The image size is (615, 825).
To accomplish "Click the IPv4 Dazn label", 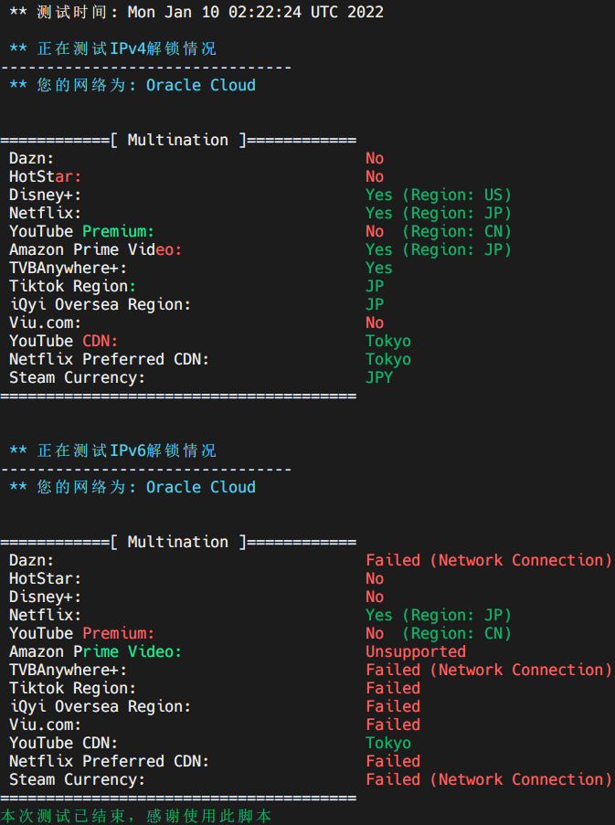I will [31, 158].
